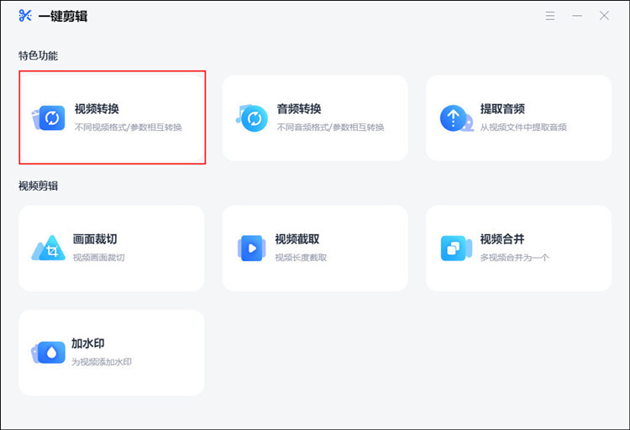
Task: Click the 加水印 water drop icon
Action: pyautogui.click(x=50, y=353)
